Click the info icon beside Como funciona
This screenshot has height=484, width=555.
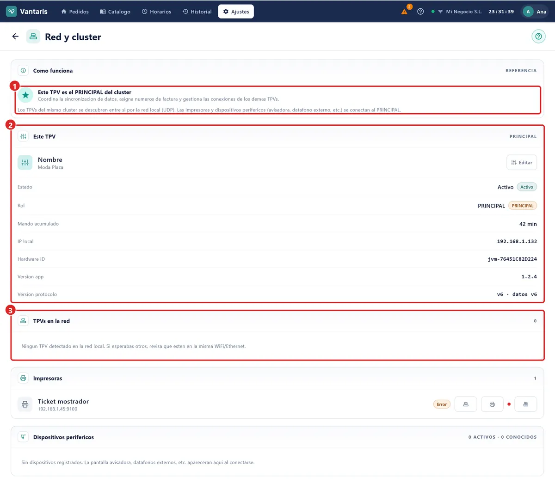tap(23, 71)
